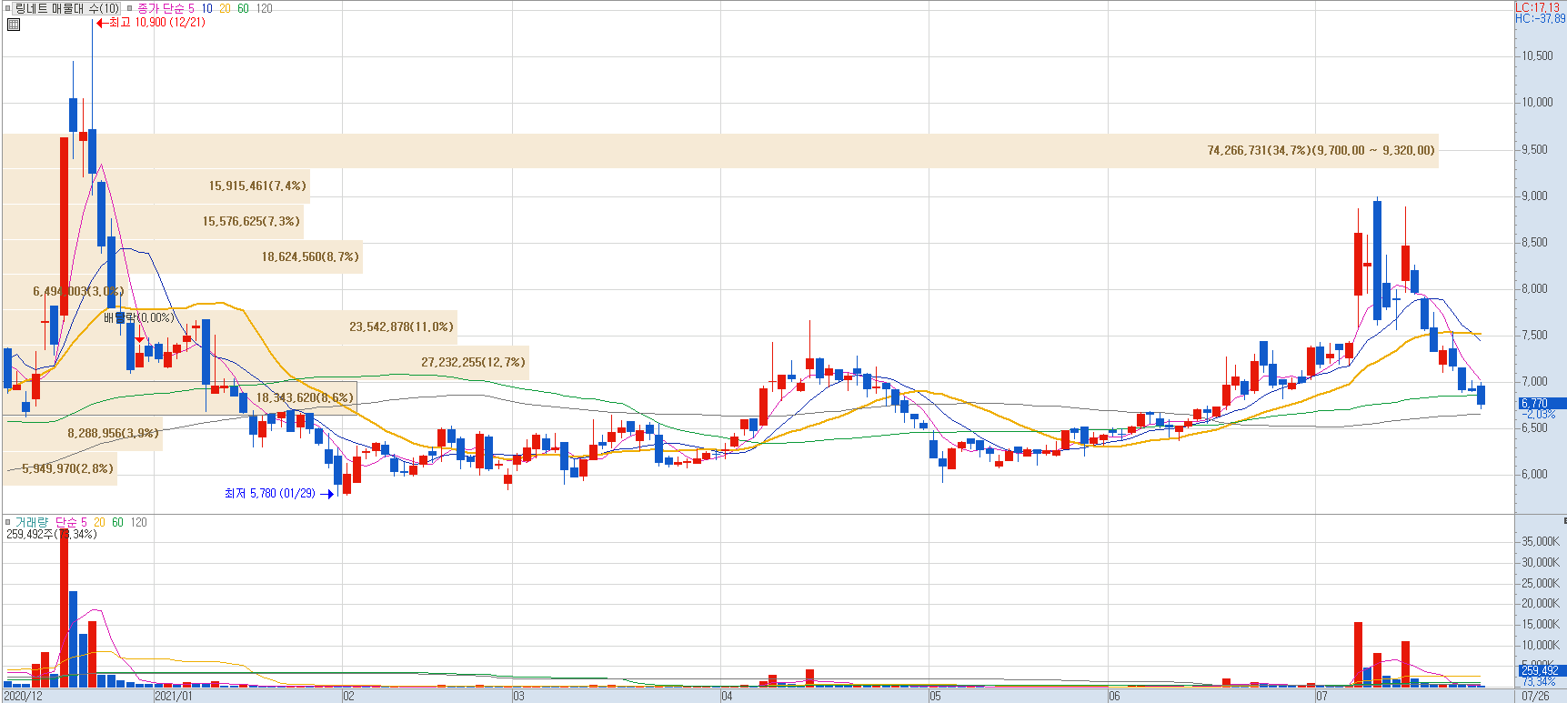Click the 9,000 price axis label
1567x703 pixels.
point(1535,196)
